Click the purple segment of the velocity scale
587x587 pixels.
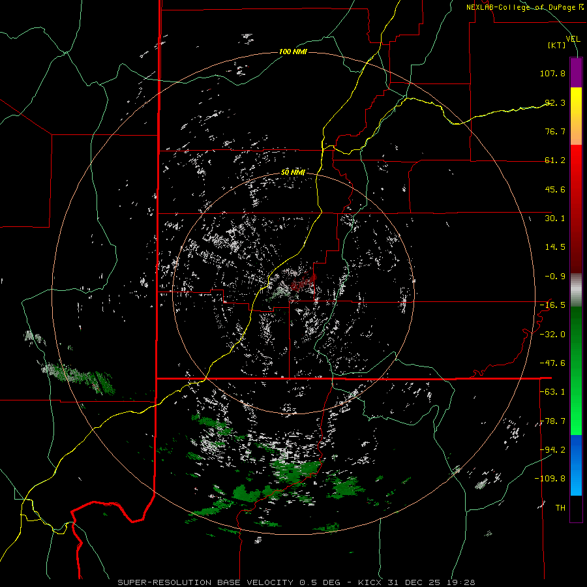coord(576,72)
